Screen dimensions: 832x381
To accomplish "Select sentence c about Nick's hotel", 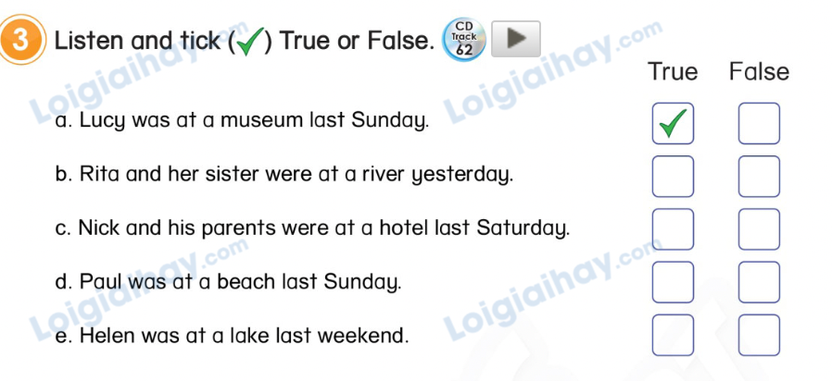I will click(310, 227).
